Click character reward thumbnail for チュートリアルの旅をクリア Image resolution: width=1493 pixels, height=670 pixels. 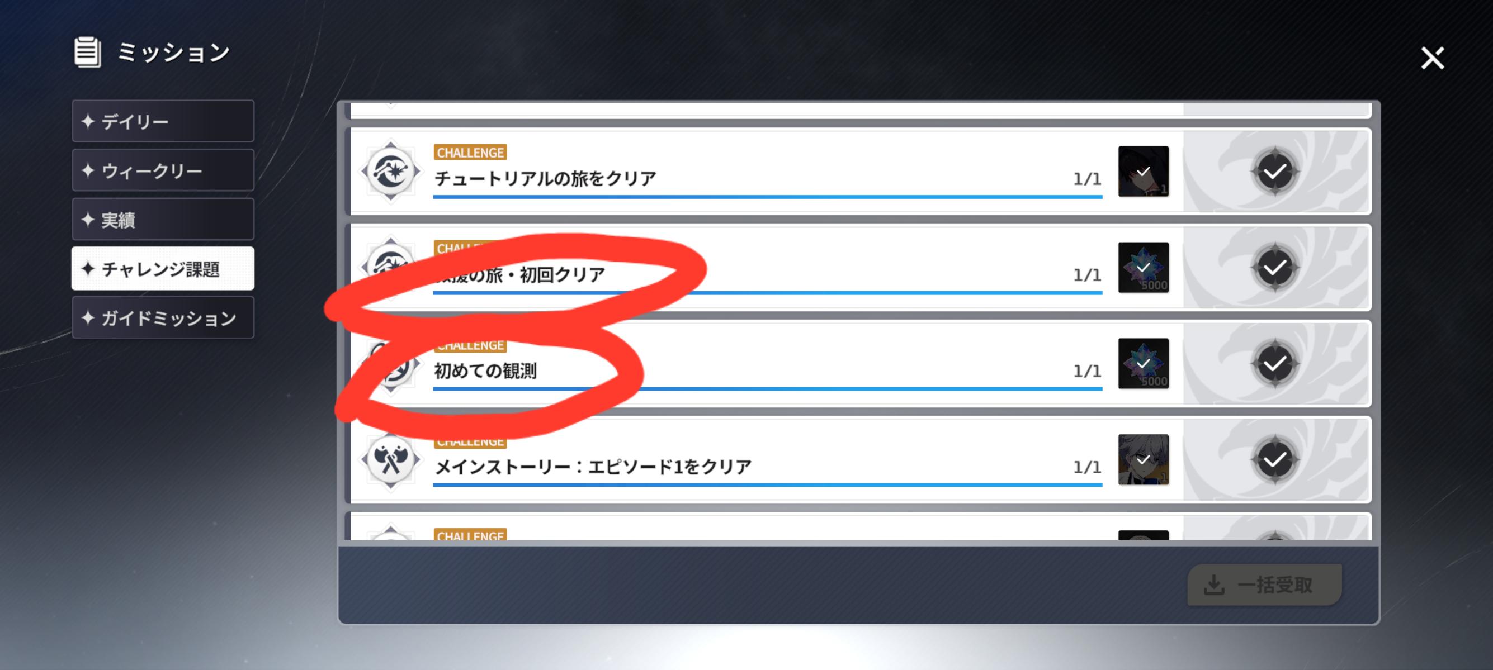pos(1143,172)
